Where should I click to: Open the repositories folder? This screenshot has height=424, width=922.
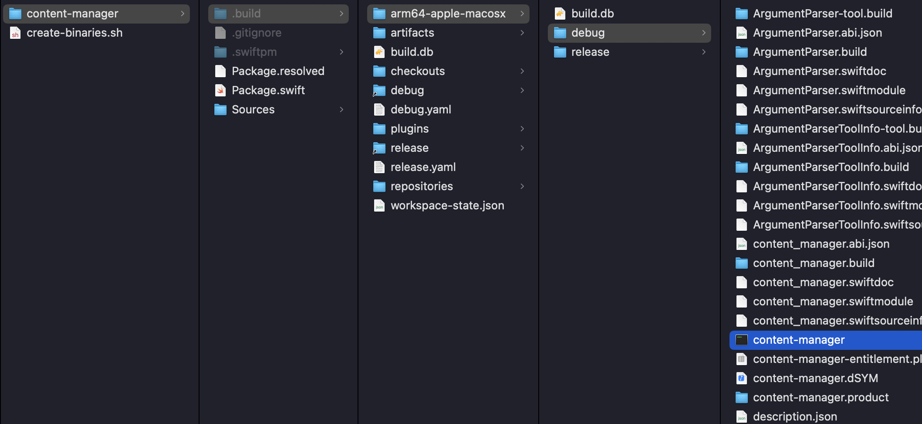(x=421, y=186)
